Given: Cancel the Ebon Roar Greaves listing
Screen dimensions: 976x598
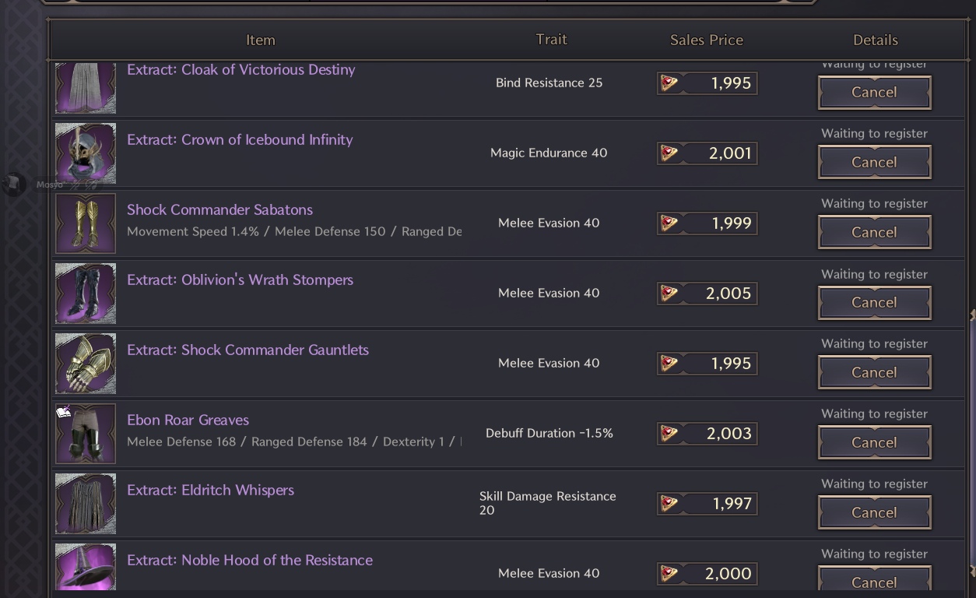Looking at the screenshot, I should (874, 442).
